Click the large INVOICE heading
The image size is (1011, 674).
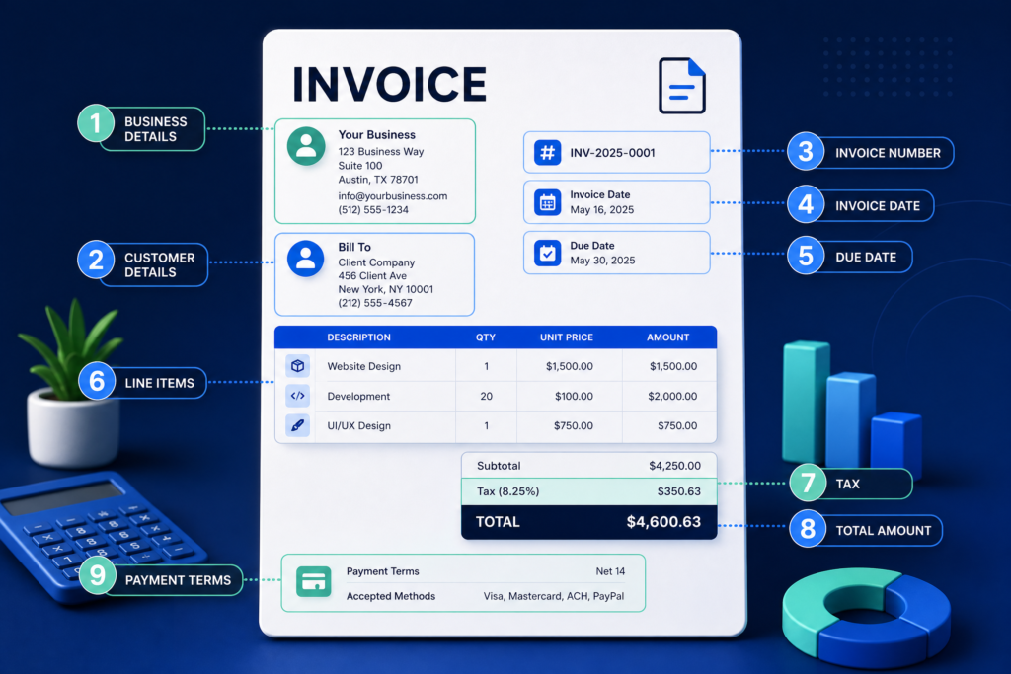tap(389, 85)
